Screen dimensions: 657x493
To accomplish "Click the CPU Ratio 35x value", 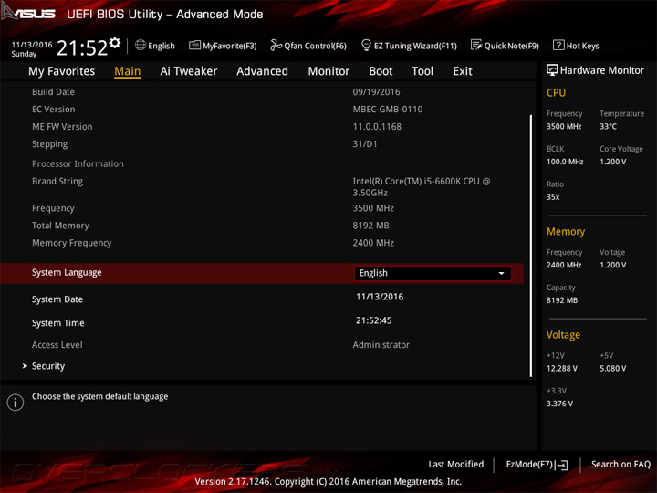I will 553,196.
